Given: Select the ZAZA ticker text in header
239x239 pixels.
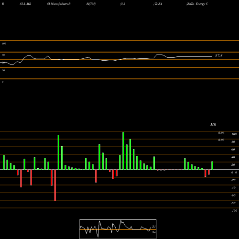Looking at the screenshot, I should click(x=158, y=4).
